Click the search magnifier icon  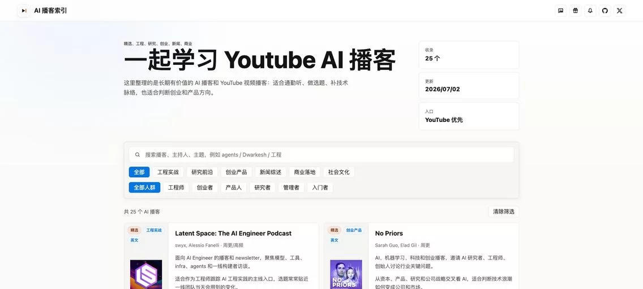[x=138, y=155]
